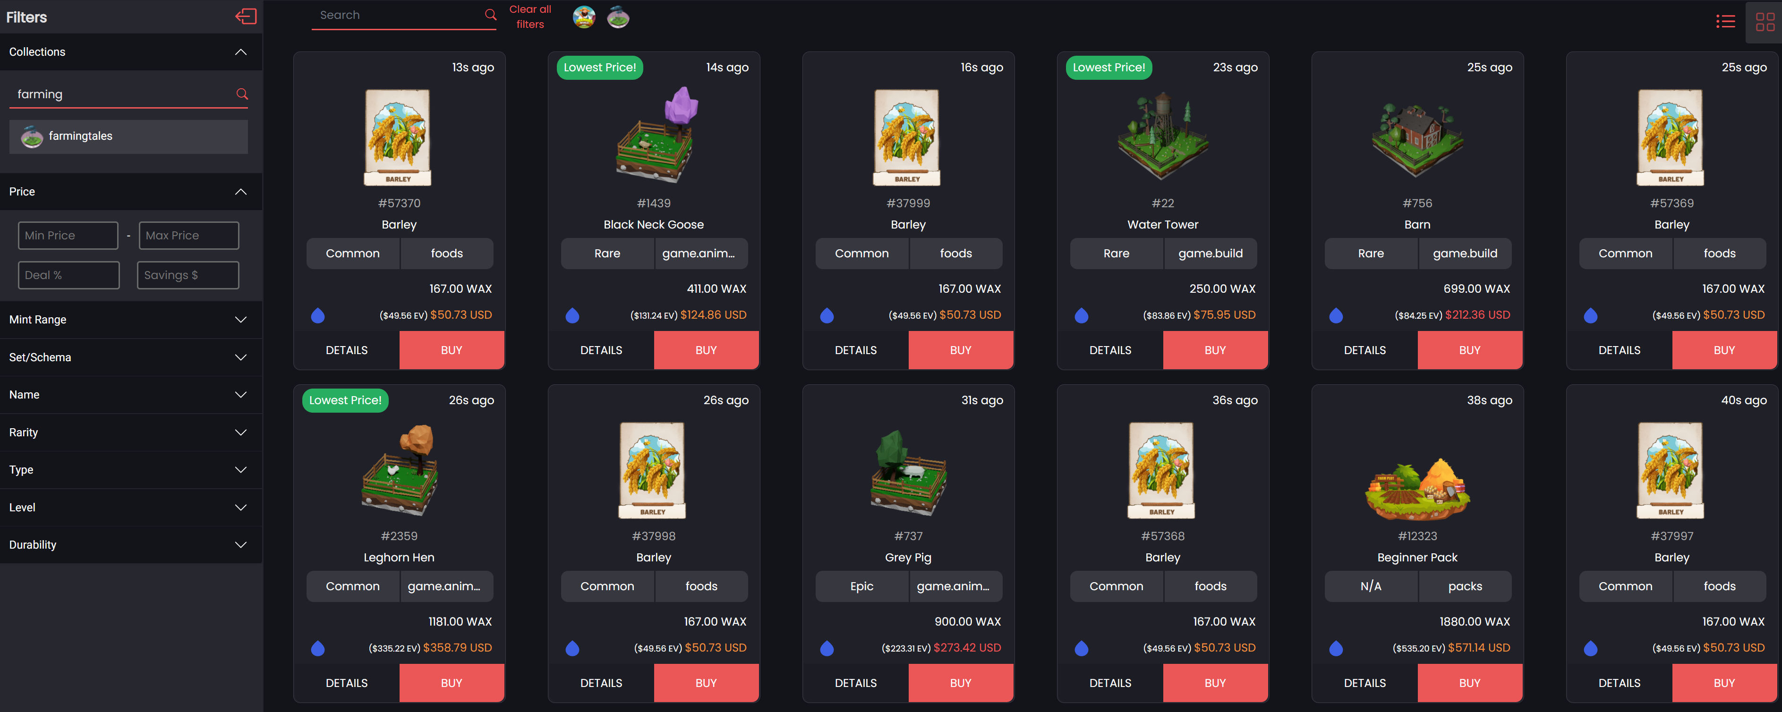The width and height of the screenshot is (1782, 712).
Task: Click the Min Price input field
Action: coord(68,236)
